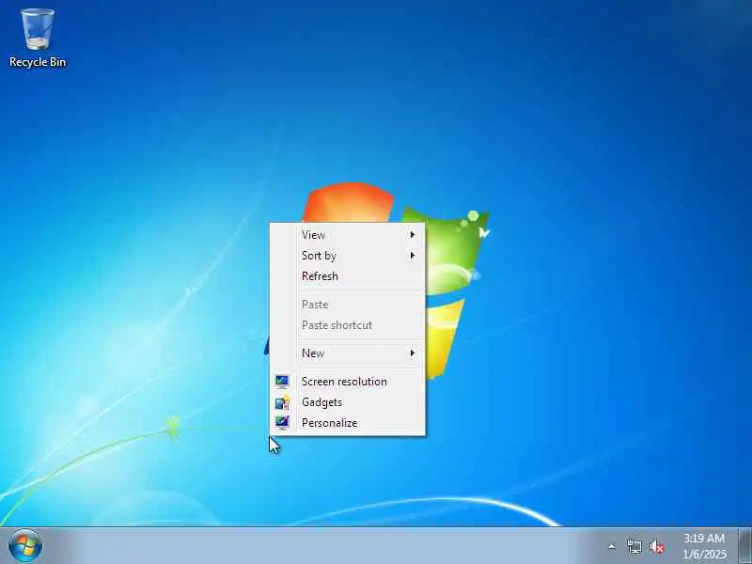Choose Personalize from the context menu
Image resolution: width=752 pixels, height=564 pixels.
point(347,423)
